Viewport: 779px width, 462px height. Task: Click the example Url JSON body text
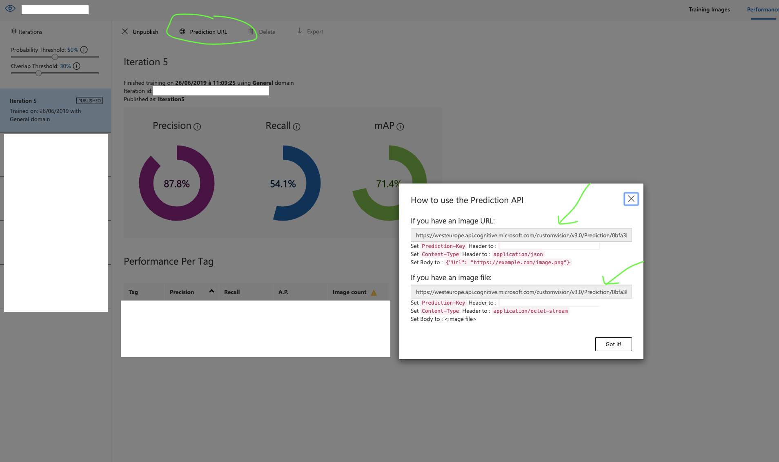click(507, 262)
